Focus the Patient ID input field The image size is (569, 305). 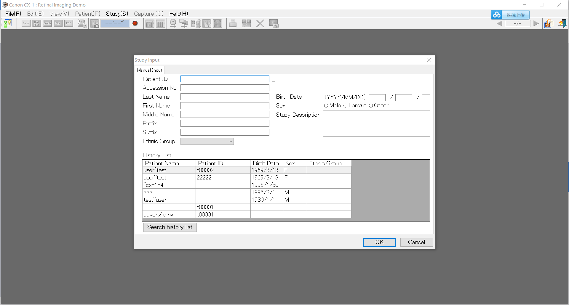[x=225, y=79]
